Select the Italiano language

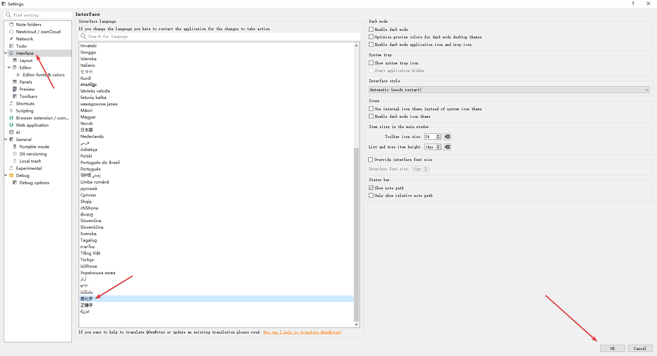point(88,65)
